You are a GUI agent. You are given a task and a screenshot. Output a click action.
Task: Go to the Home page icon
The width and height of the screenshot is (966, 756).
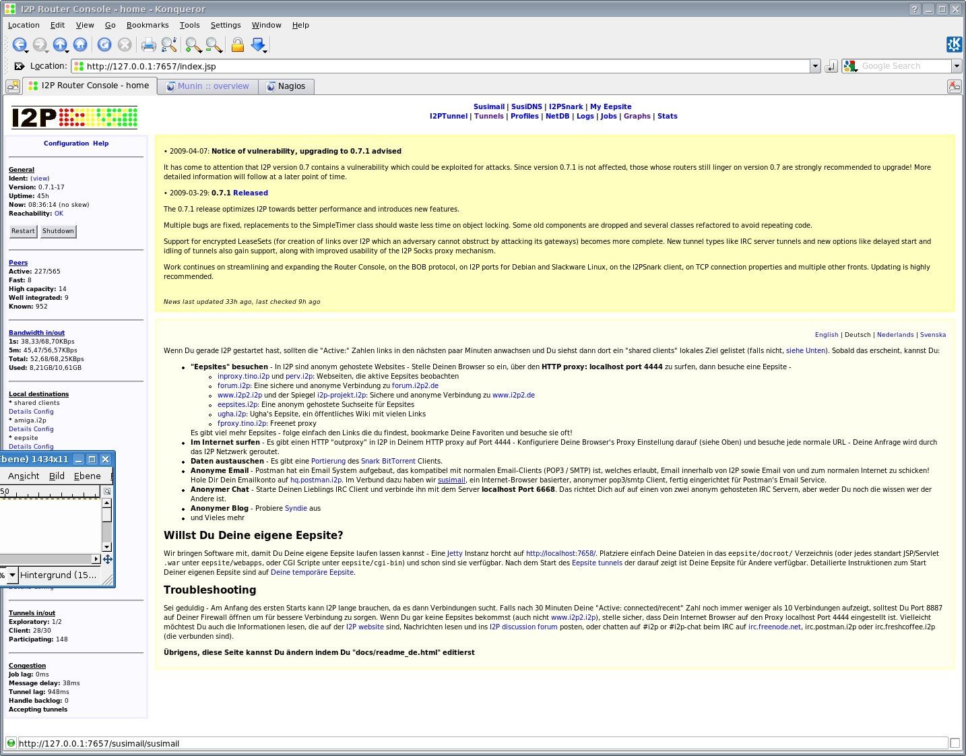tap(80, 45)
